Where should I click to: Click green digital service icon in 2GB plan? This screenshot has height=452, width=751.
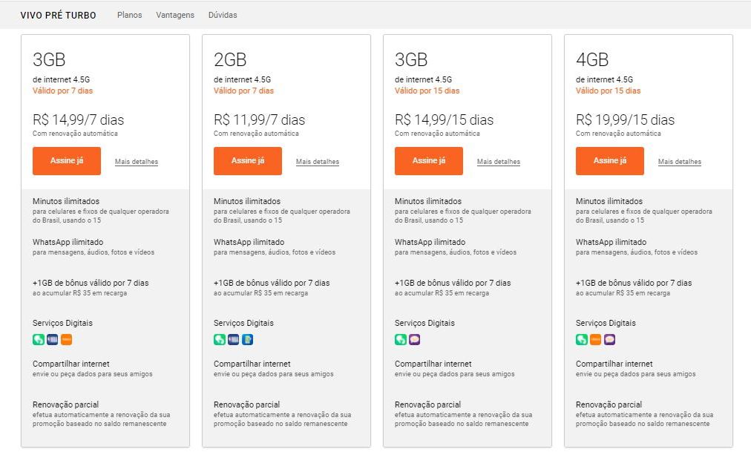[x=220, y=339]
